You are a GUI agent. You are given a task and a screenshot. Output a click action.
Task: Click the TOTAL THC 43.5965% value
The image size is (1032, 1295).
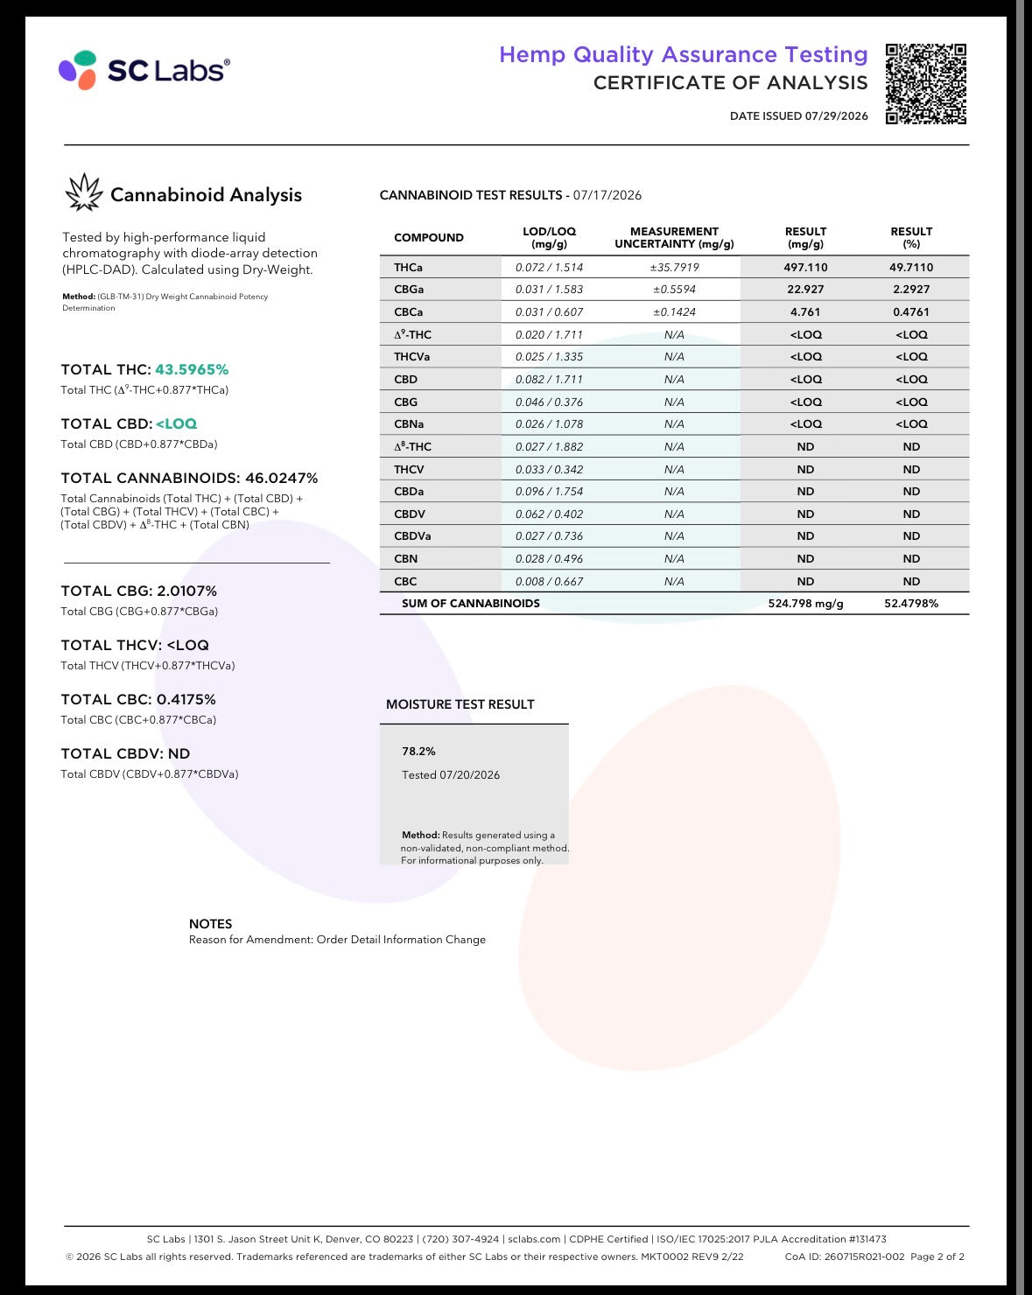pos(192,369)
